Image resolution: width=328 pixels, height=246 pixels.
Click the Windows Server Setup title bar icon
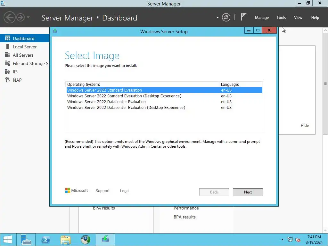point(55,31)
